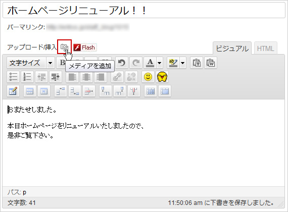Viewport: 288px width, 212px height.
Task: Apply the text color with the A button
Action: [x=150, y=63]
